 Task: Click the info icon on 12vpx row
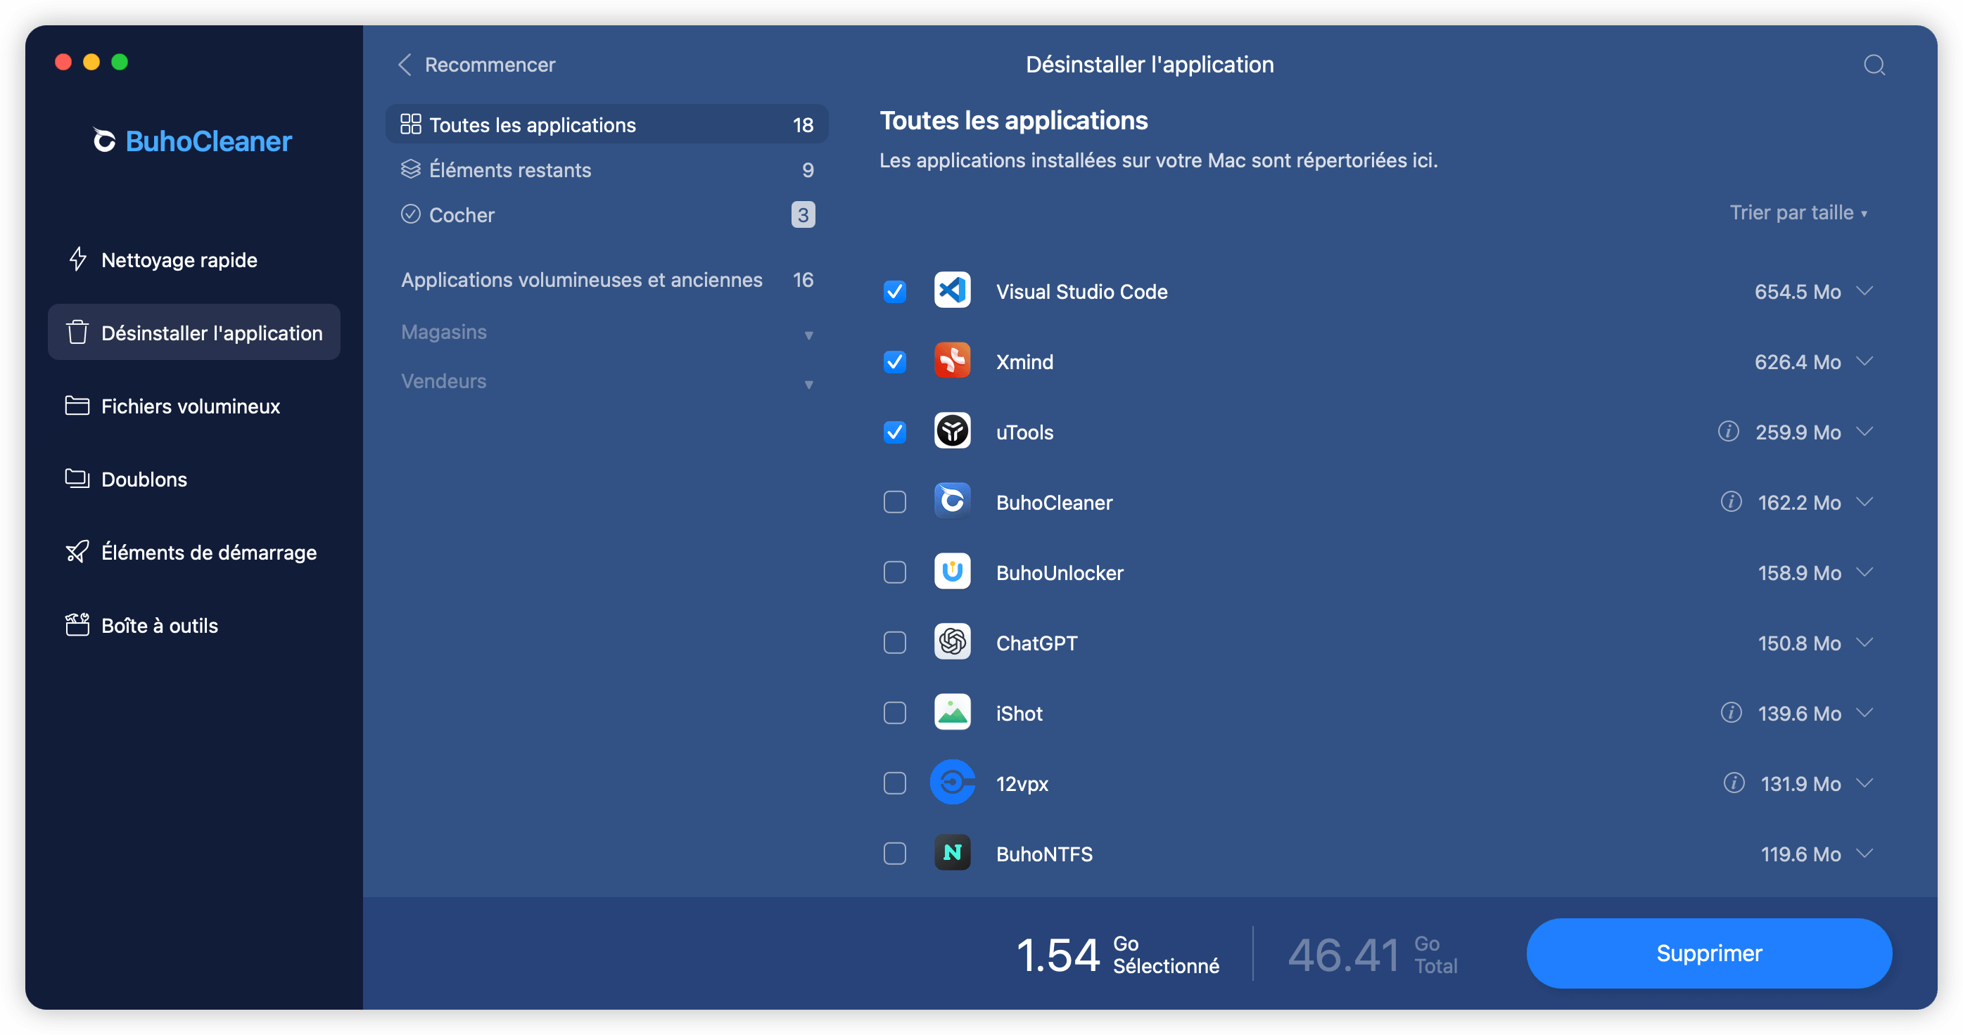1734,783
